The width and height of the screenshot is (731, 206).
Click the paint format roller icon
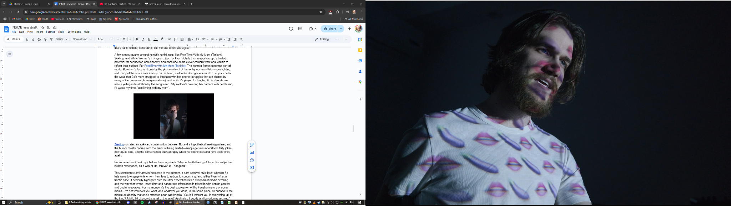(x=51, y=39)
